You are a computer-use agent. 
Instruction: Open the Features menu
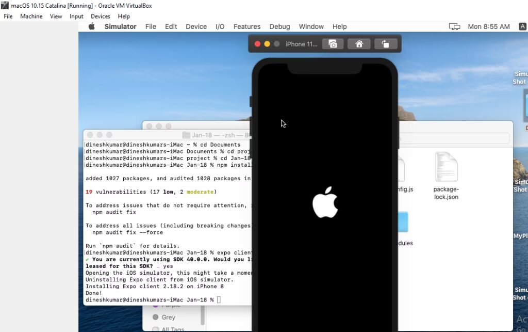(x=246, y=26)
